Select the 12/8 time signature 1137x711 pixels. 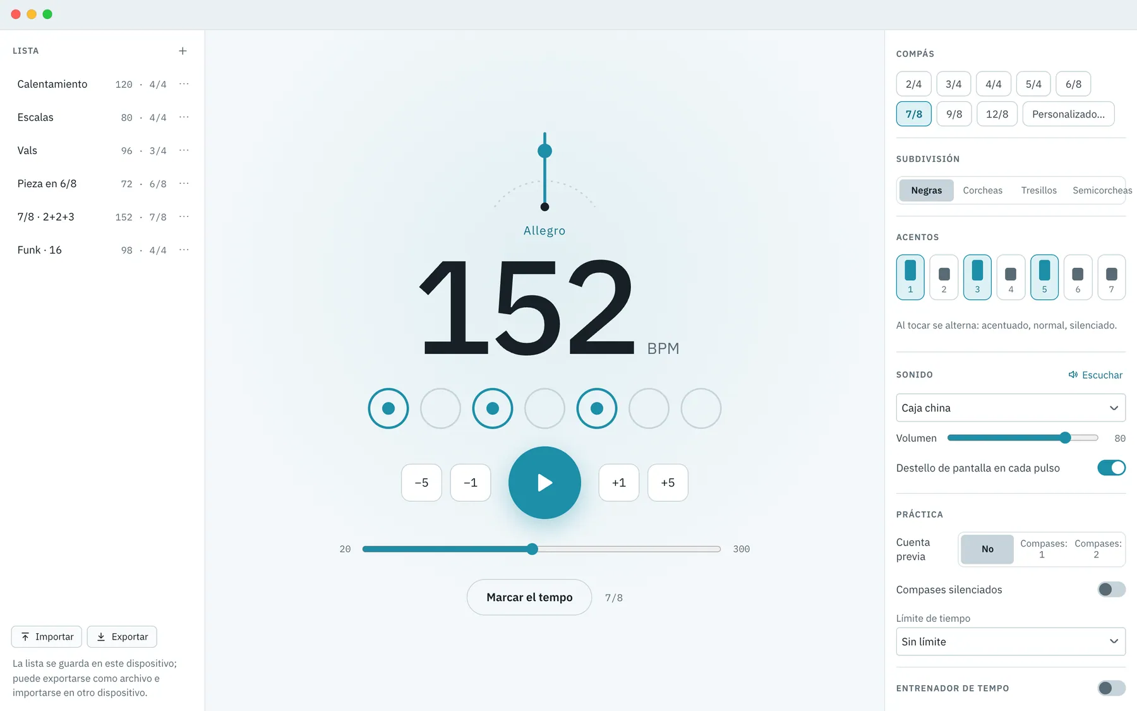[x=997, y=114]
